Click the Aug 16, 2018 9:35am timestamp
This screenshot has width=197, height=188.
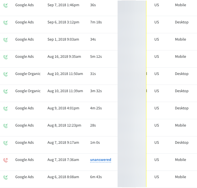[x=64, y=57]
